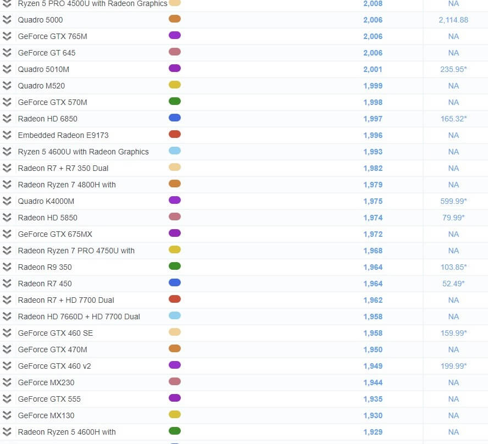Screen dimensions: 488x444
Task: Open the GeForce GTX 460 v2 link
Action: (x=54, y=366)
